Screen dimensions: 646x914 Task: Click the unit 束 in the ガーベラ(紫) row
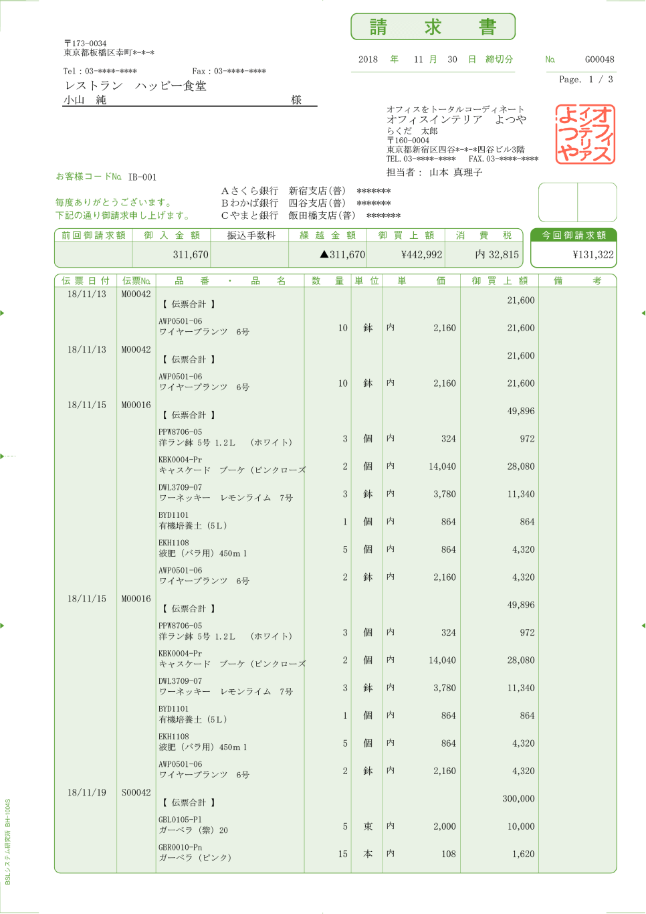click(x=368, y=826)
